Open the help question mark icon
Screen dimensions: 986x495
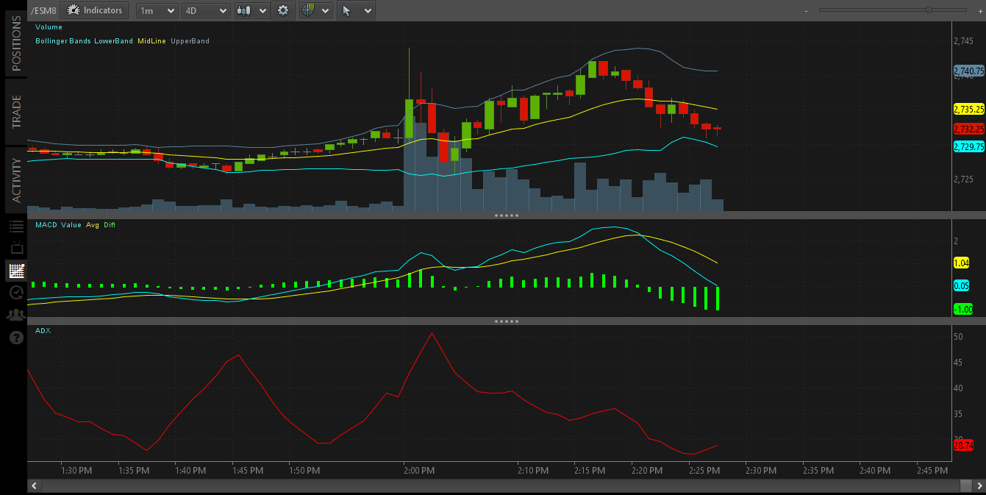(x=16, y=338)
